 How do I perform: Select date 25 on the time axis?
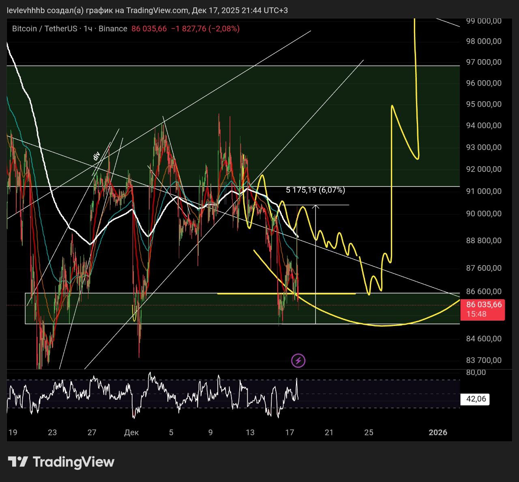[x=369, y=433]
